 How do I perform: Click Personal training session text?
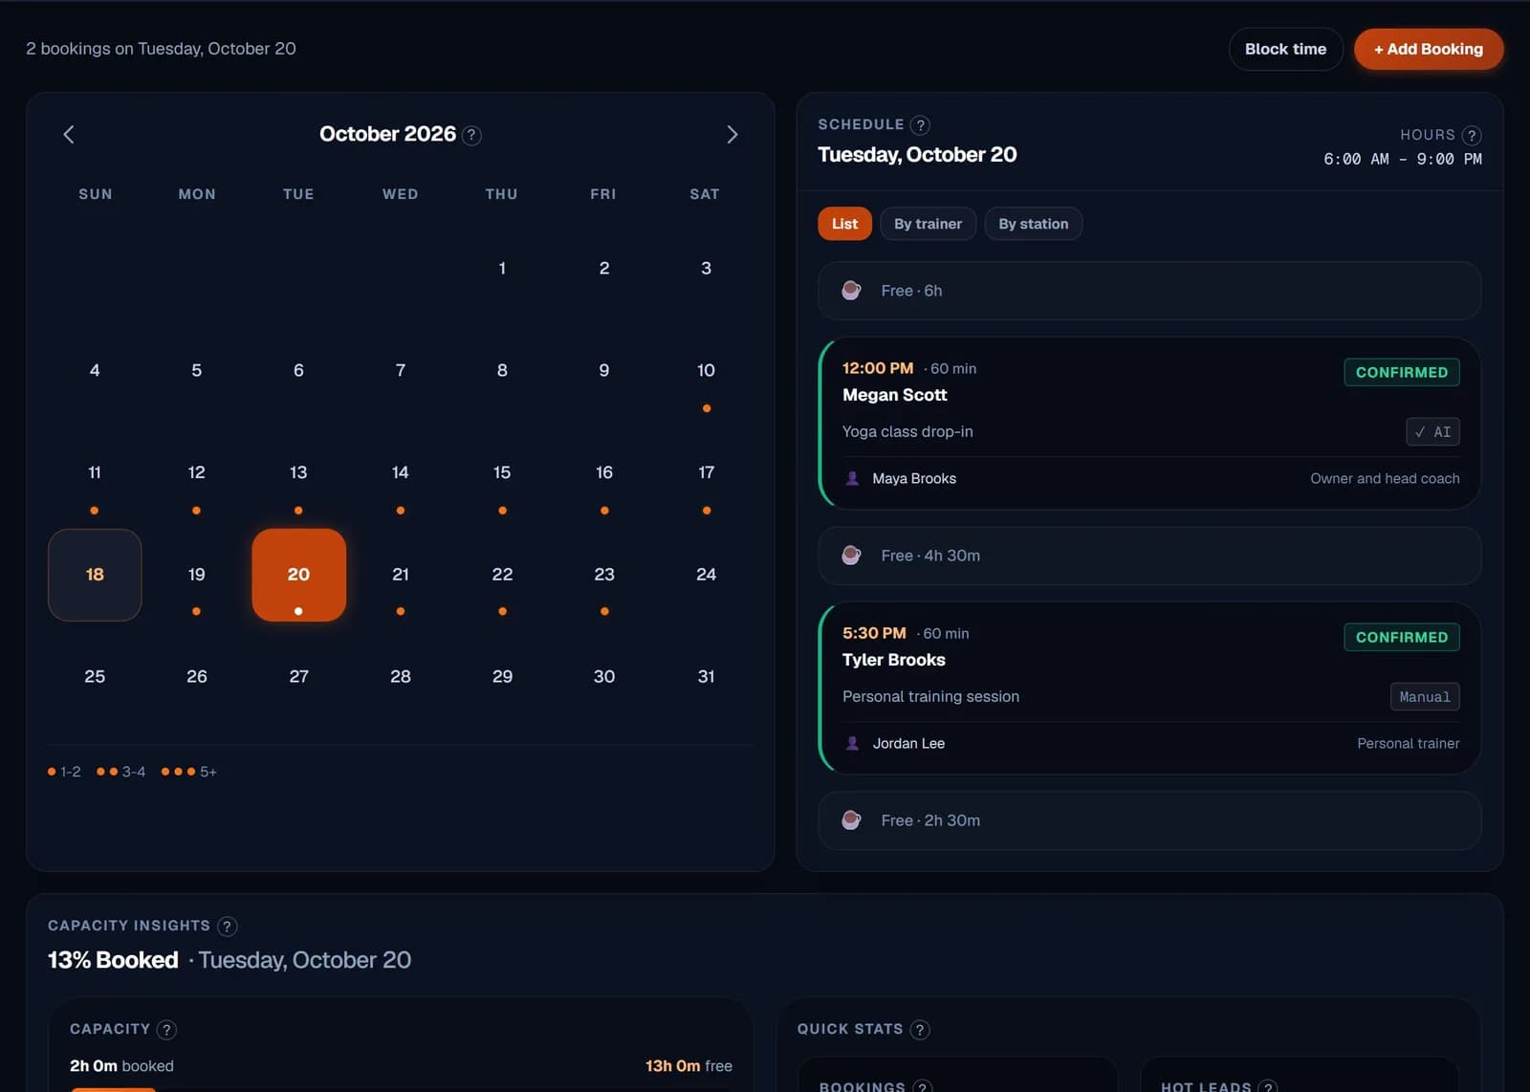(930, 697)
